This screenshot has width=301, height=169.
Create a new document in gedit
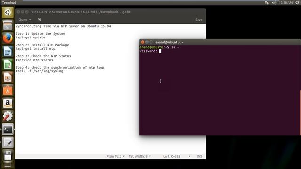tap(40, 20)
